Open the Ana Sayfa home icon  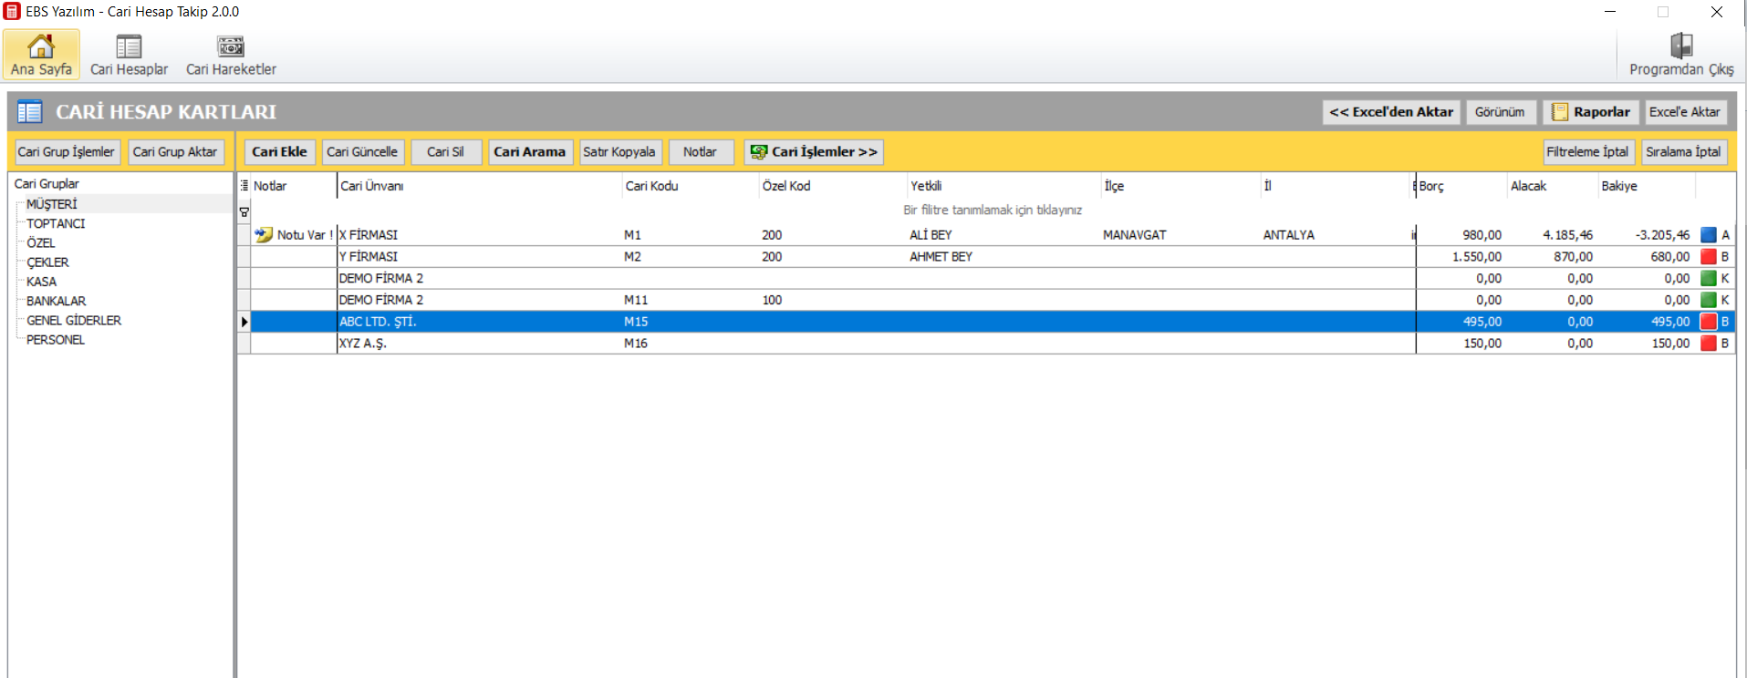click(x=41, y=47)
